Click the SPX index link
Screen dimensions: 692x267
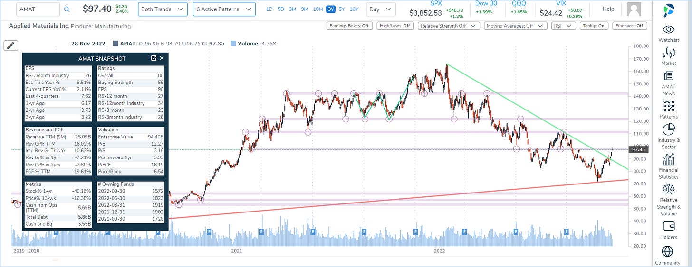tap(436, 3)
